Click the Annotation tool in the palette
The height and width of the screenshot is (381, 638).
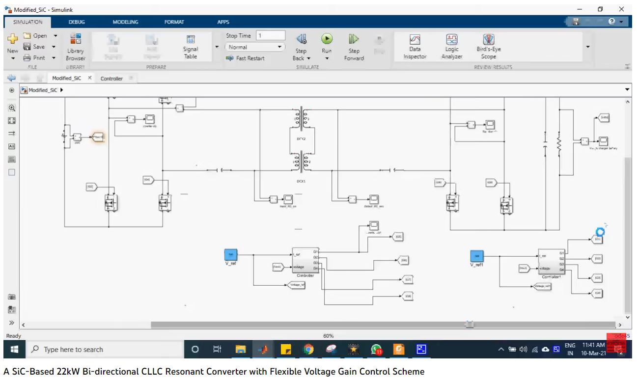click(12, 146)
